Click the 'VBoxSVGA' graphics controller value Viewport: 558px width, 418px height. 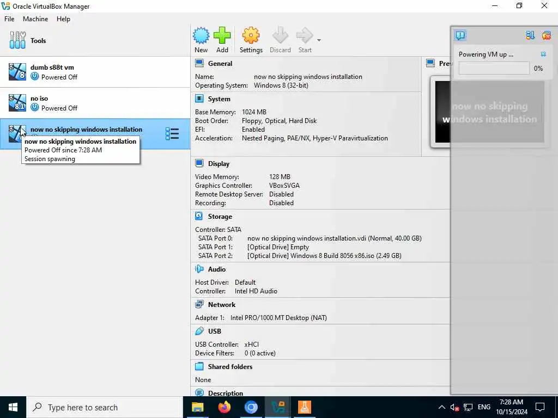[284, 186]
